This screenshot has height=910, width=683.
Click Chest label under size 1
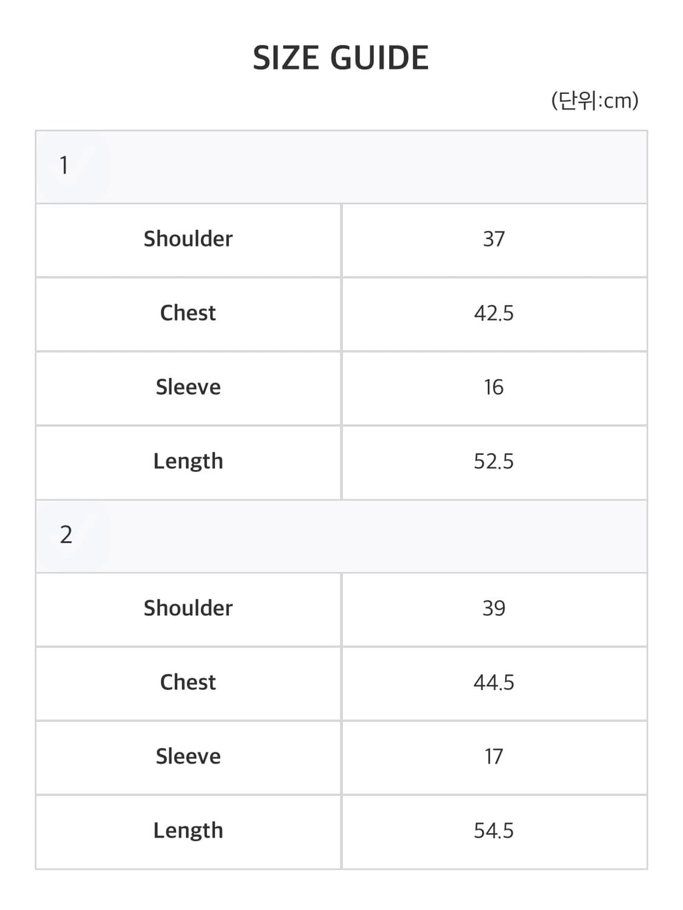point(188,313)
